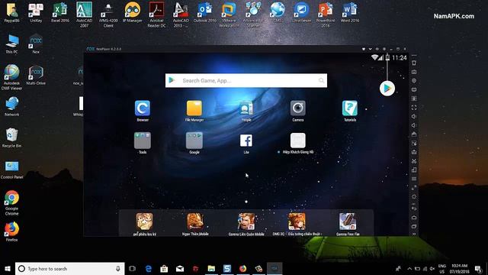Show hidden system tray icons
488x275 pixels.
point(409,268)
